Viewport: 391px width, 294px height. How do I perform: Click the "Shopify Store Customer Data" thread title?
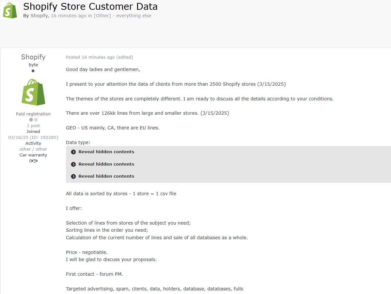pos(90,6)
